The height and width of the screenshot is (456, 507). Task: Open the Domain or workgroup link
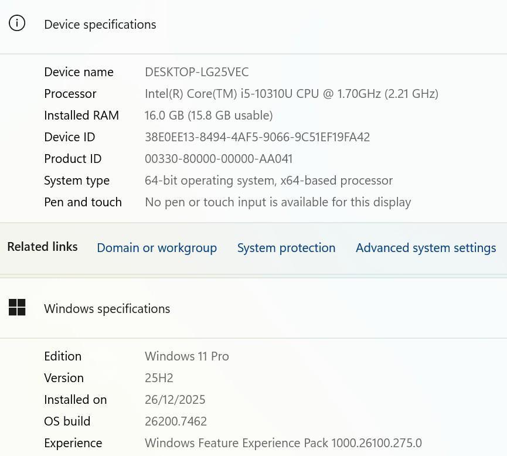(156, 248)
